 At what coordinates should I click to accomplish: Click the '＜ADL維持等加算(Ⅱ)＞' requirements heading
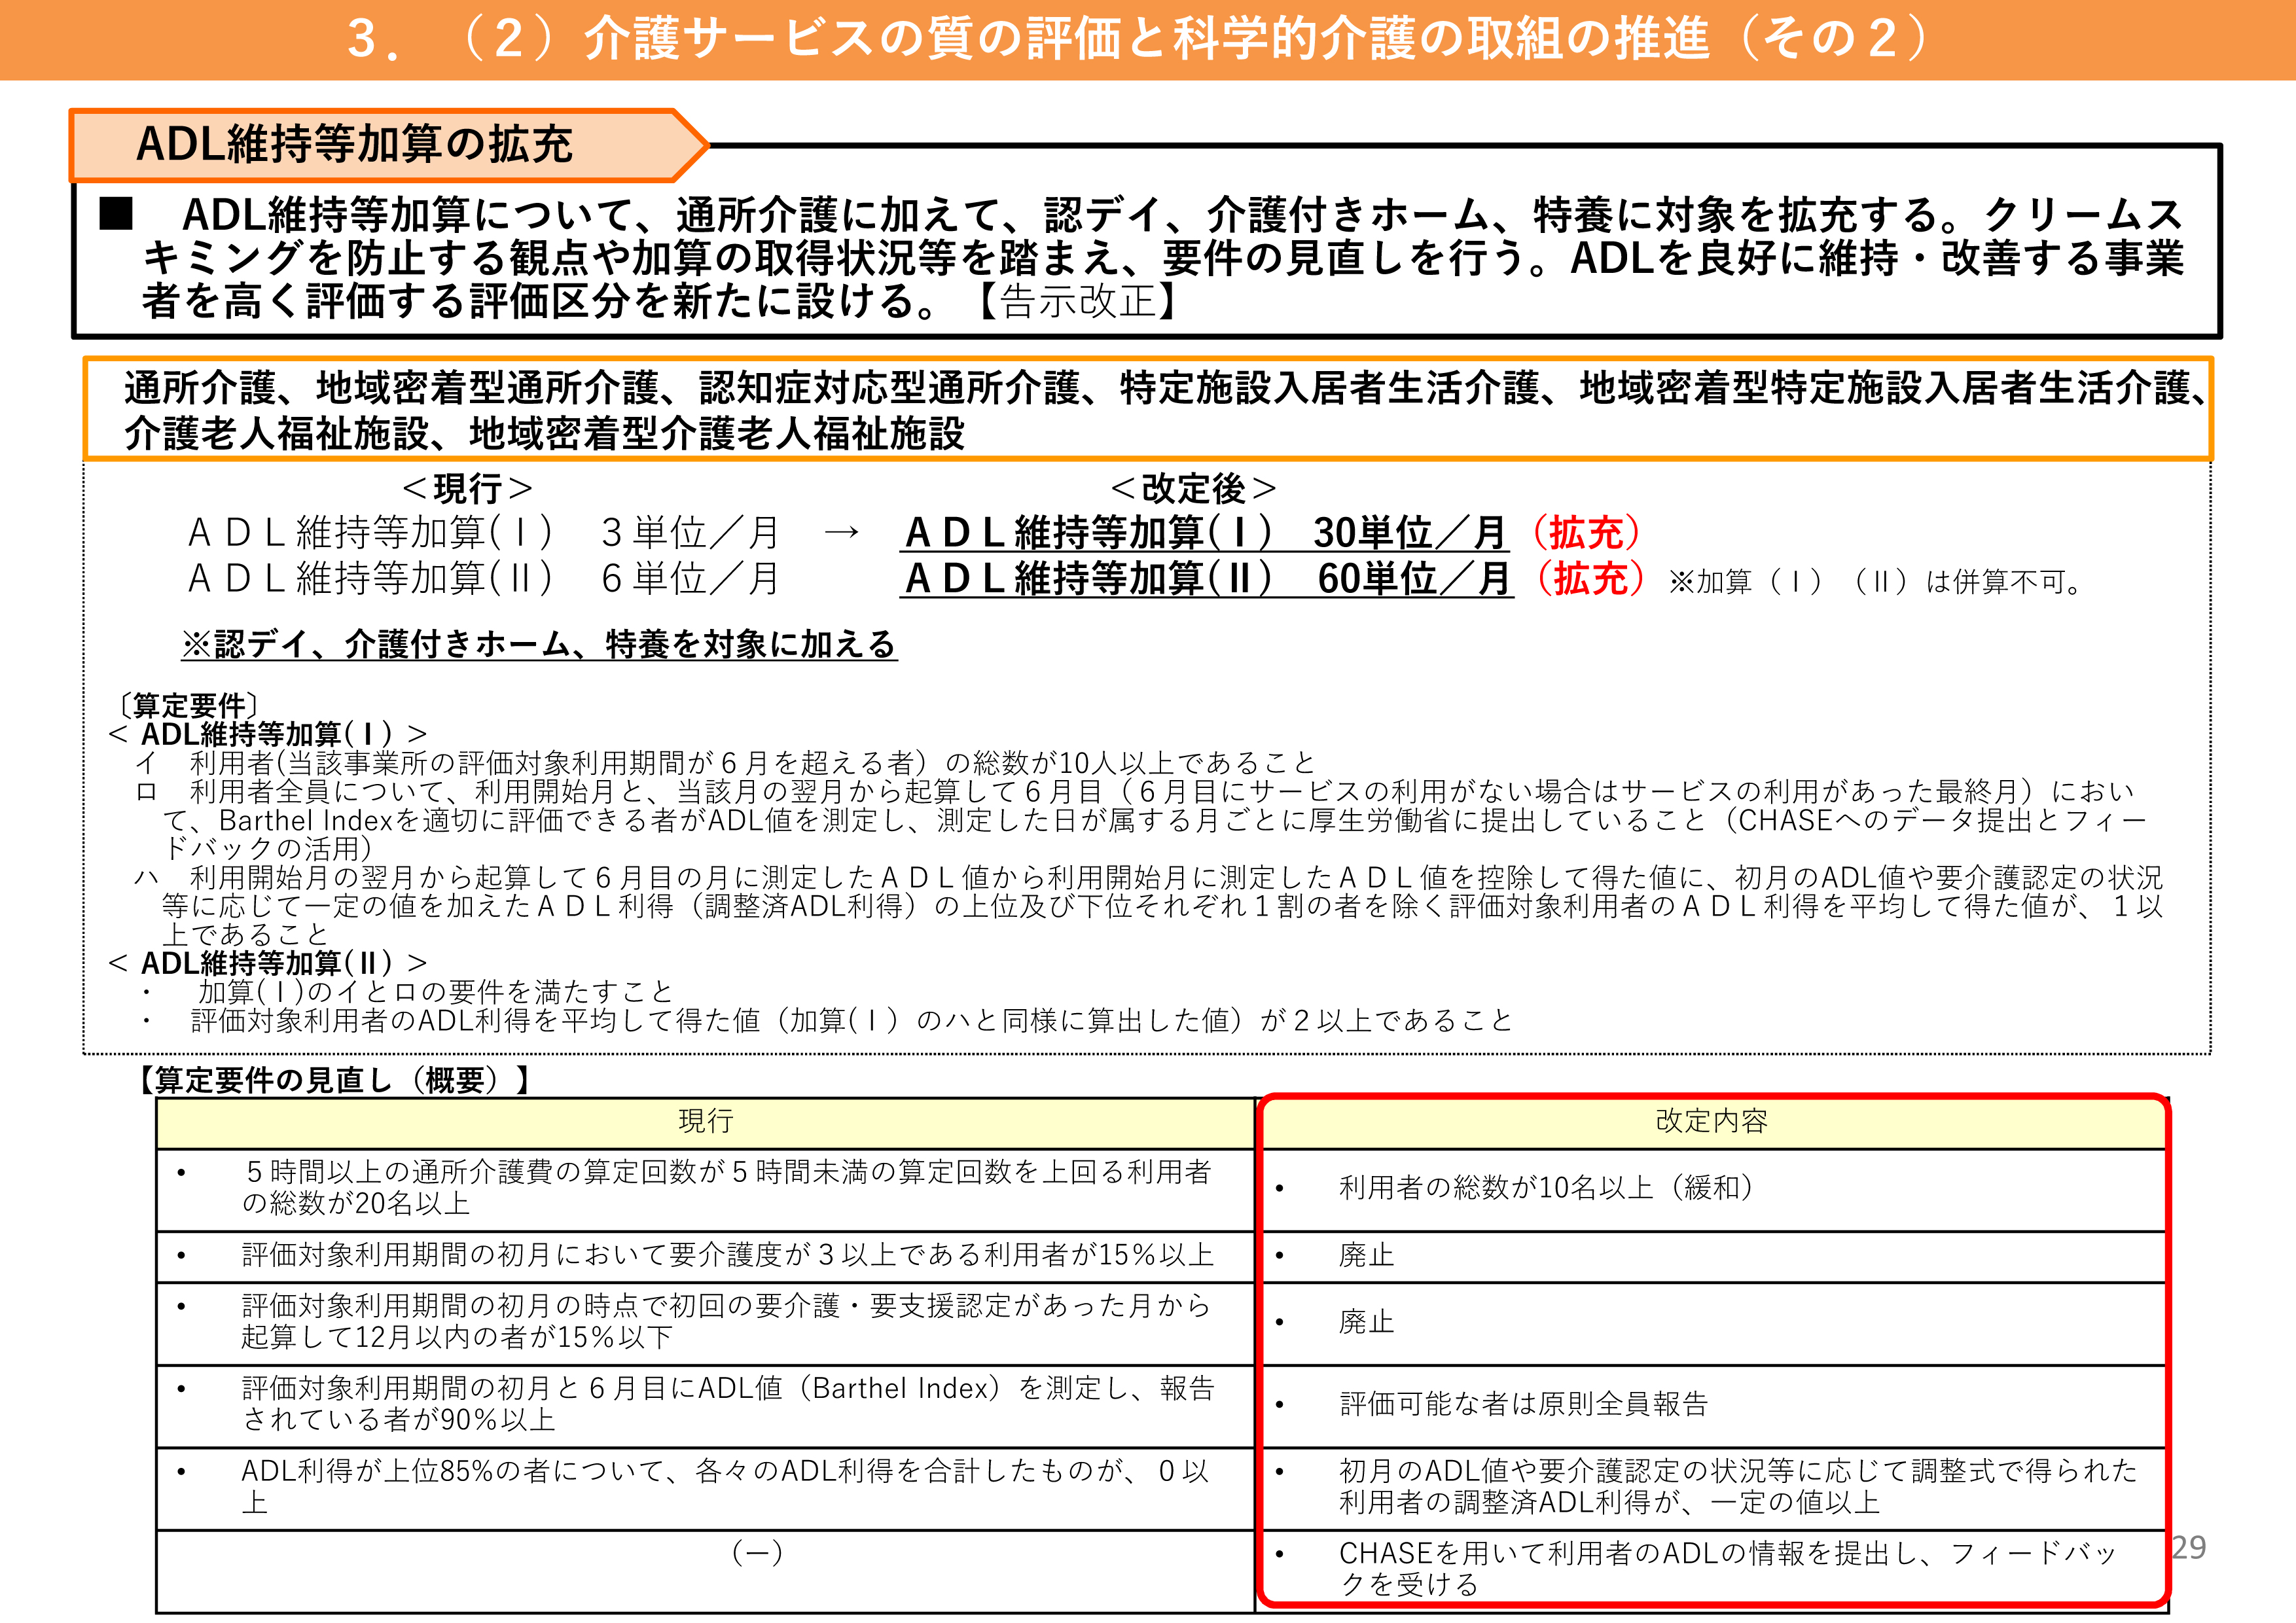(267, 963)
